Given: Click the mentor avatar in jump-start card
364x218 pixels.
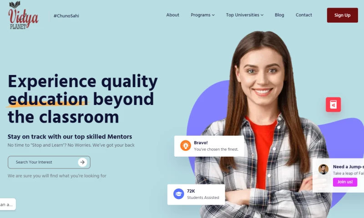Looking at the screenshot, I should pyautogui.click(x=323, y=169).
